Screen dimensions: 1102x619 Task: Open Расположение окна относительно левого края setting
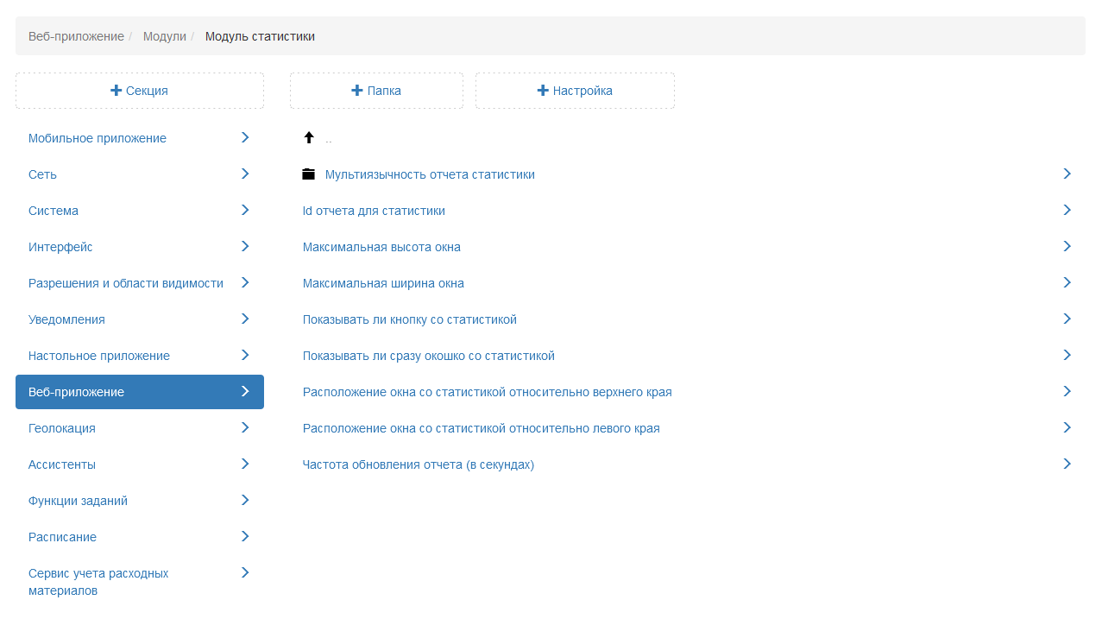(481, 428)
